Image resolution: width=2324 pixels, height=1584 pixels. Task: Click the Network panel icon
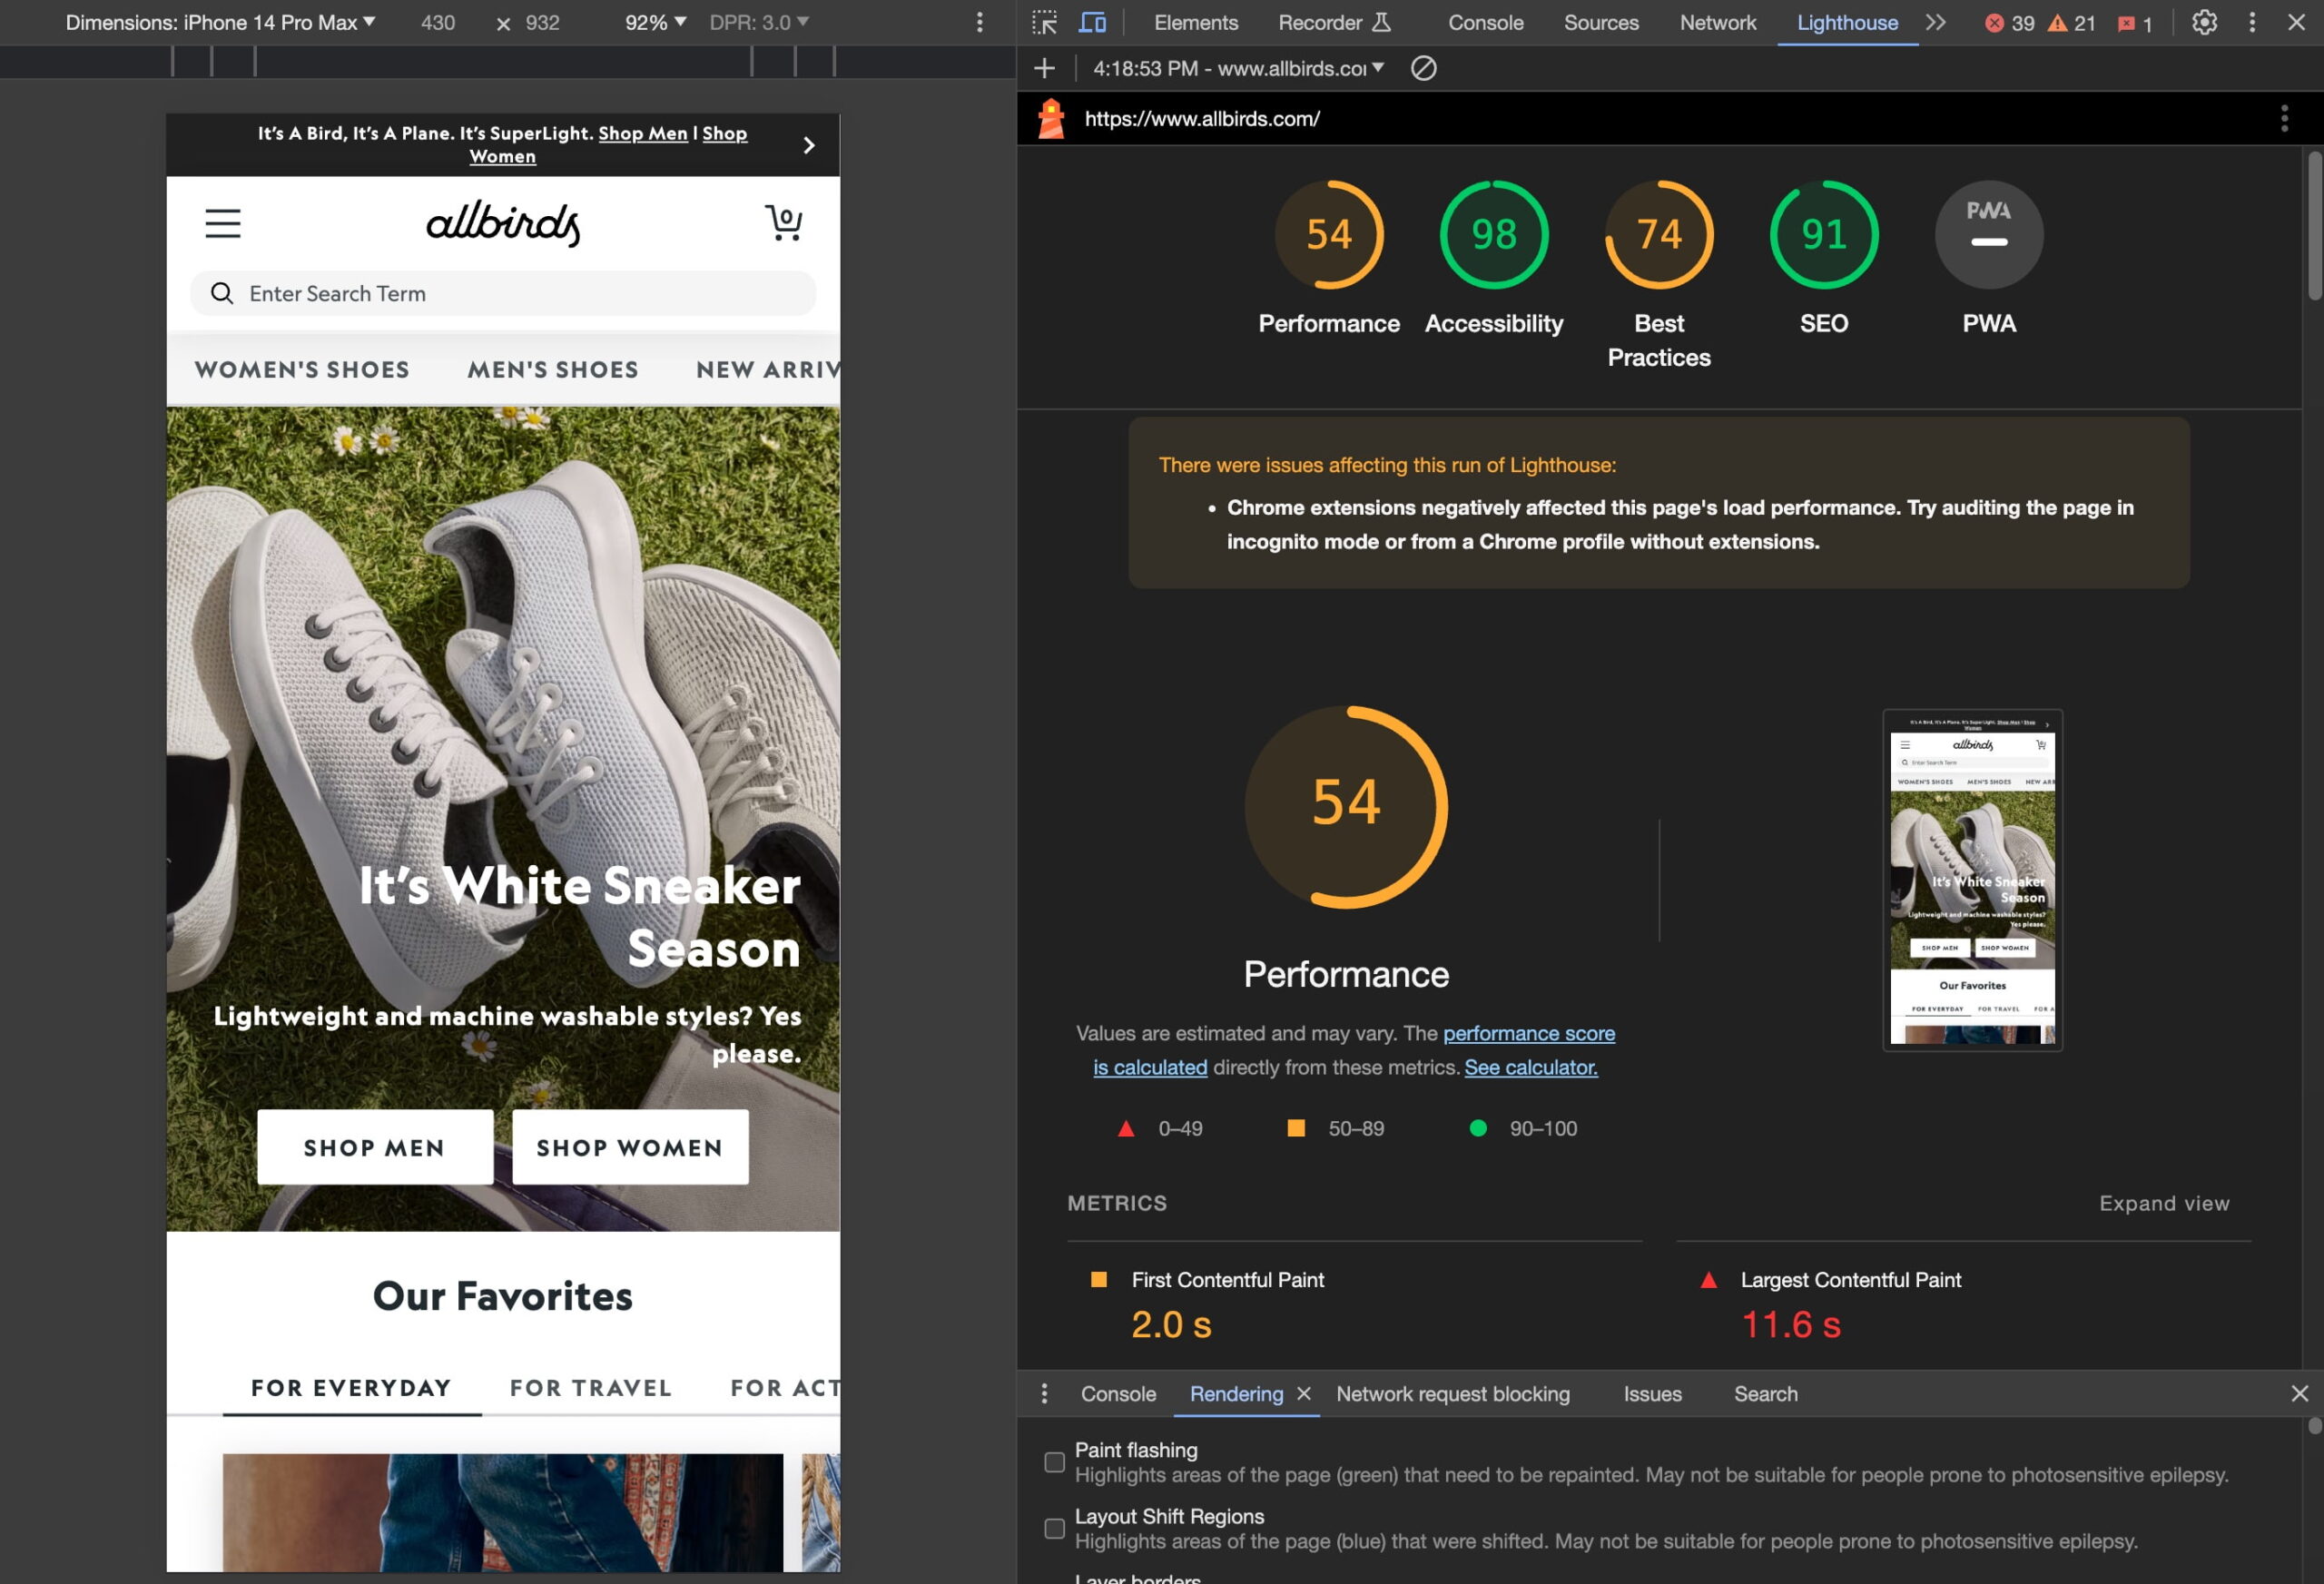point(1715,21)
